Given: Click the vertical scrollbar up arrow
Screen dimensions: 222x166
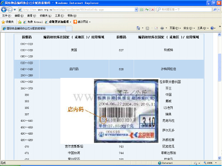Looking at the screenshot, I should pyautogui.click(x=219, y=35).
